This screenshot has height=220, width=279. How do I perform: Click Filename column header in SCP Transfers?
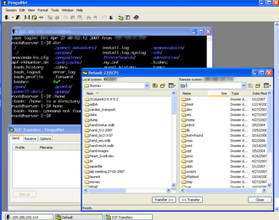(x=54, y=148)
